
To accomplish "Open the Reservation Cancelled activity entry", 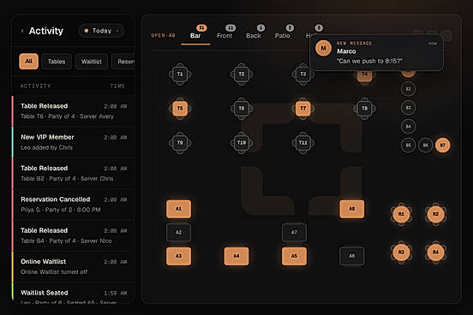I will [73, 205].
